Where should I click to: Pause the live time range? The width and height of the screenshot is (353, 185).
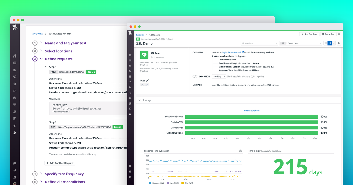330,43
